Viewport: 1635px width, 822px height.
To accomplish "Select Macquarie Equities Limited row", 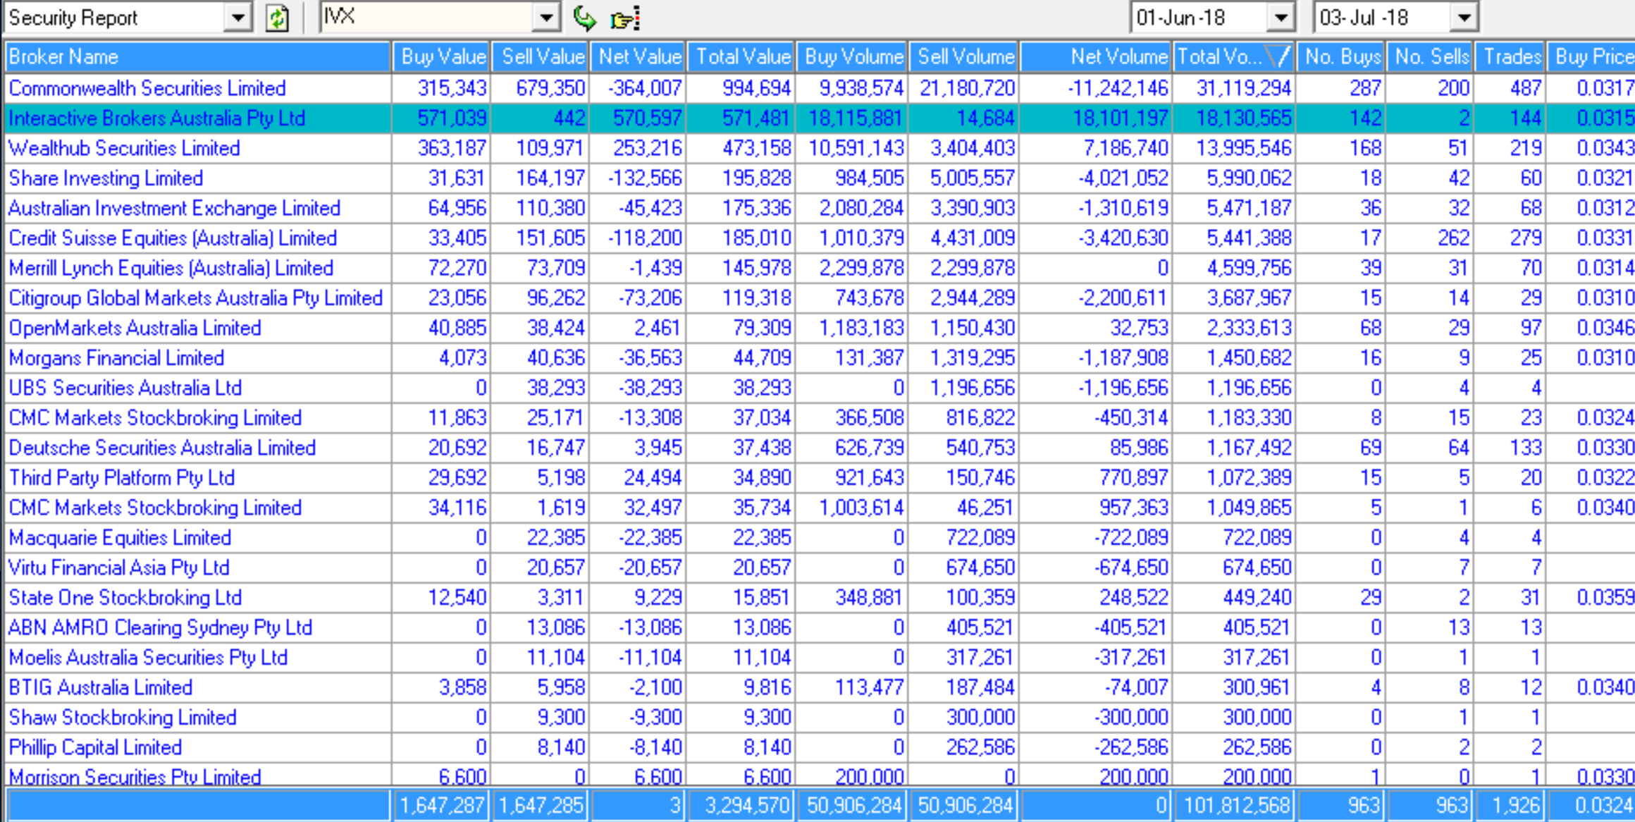I will [820, 538].
